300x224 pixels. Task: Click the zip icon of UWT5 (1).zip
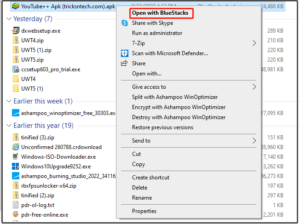point(16,50)
